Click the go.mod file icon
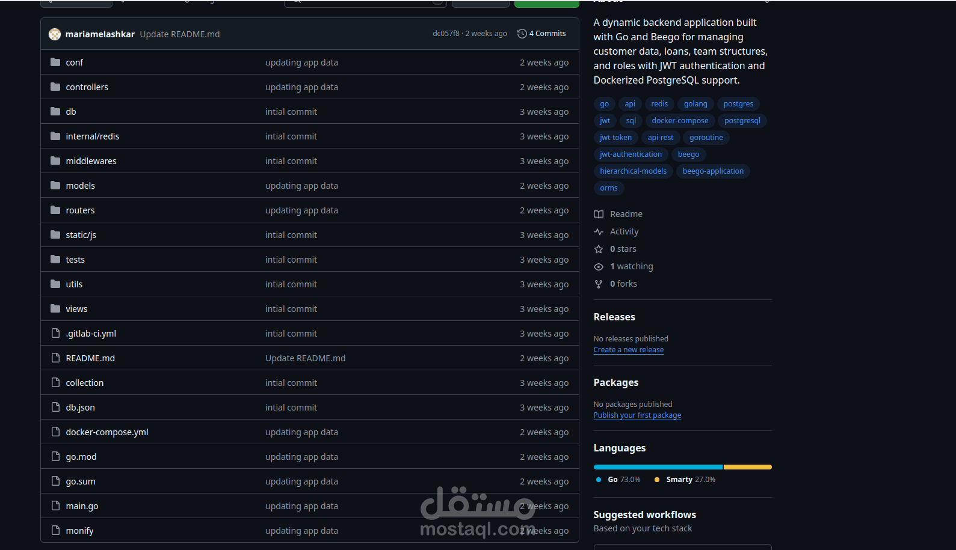The image size is (956, 550). 55,456
